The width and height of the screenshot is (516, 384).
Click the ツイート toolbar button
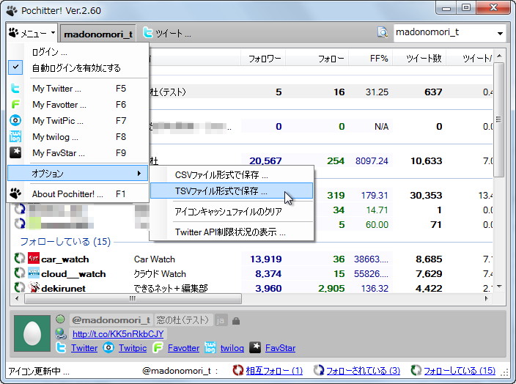(167, 33)
